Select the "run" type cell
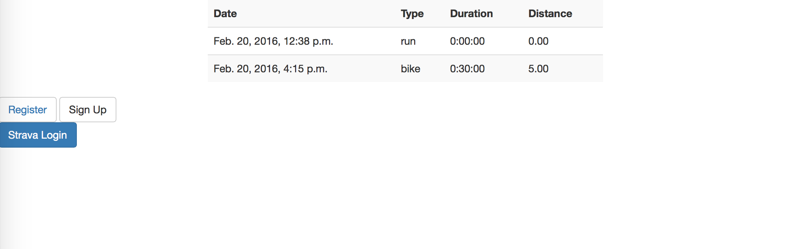Viewport: 811px width, 249px height. [408, 41]
